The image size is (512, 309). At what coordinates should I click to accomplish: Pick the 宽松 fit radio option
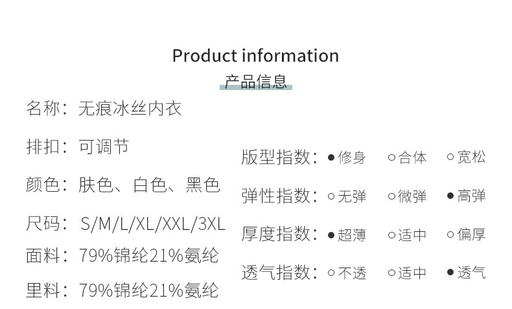coord(450,157)
